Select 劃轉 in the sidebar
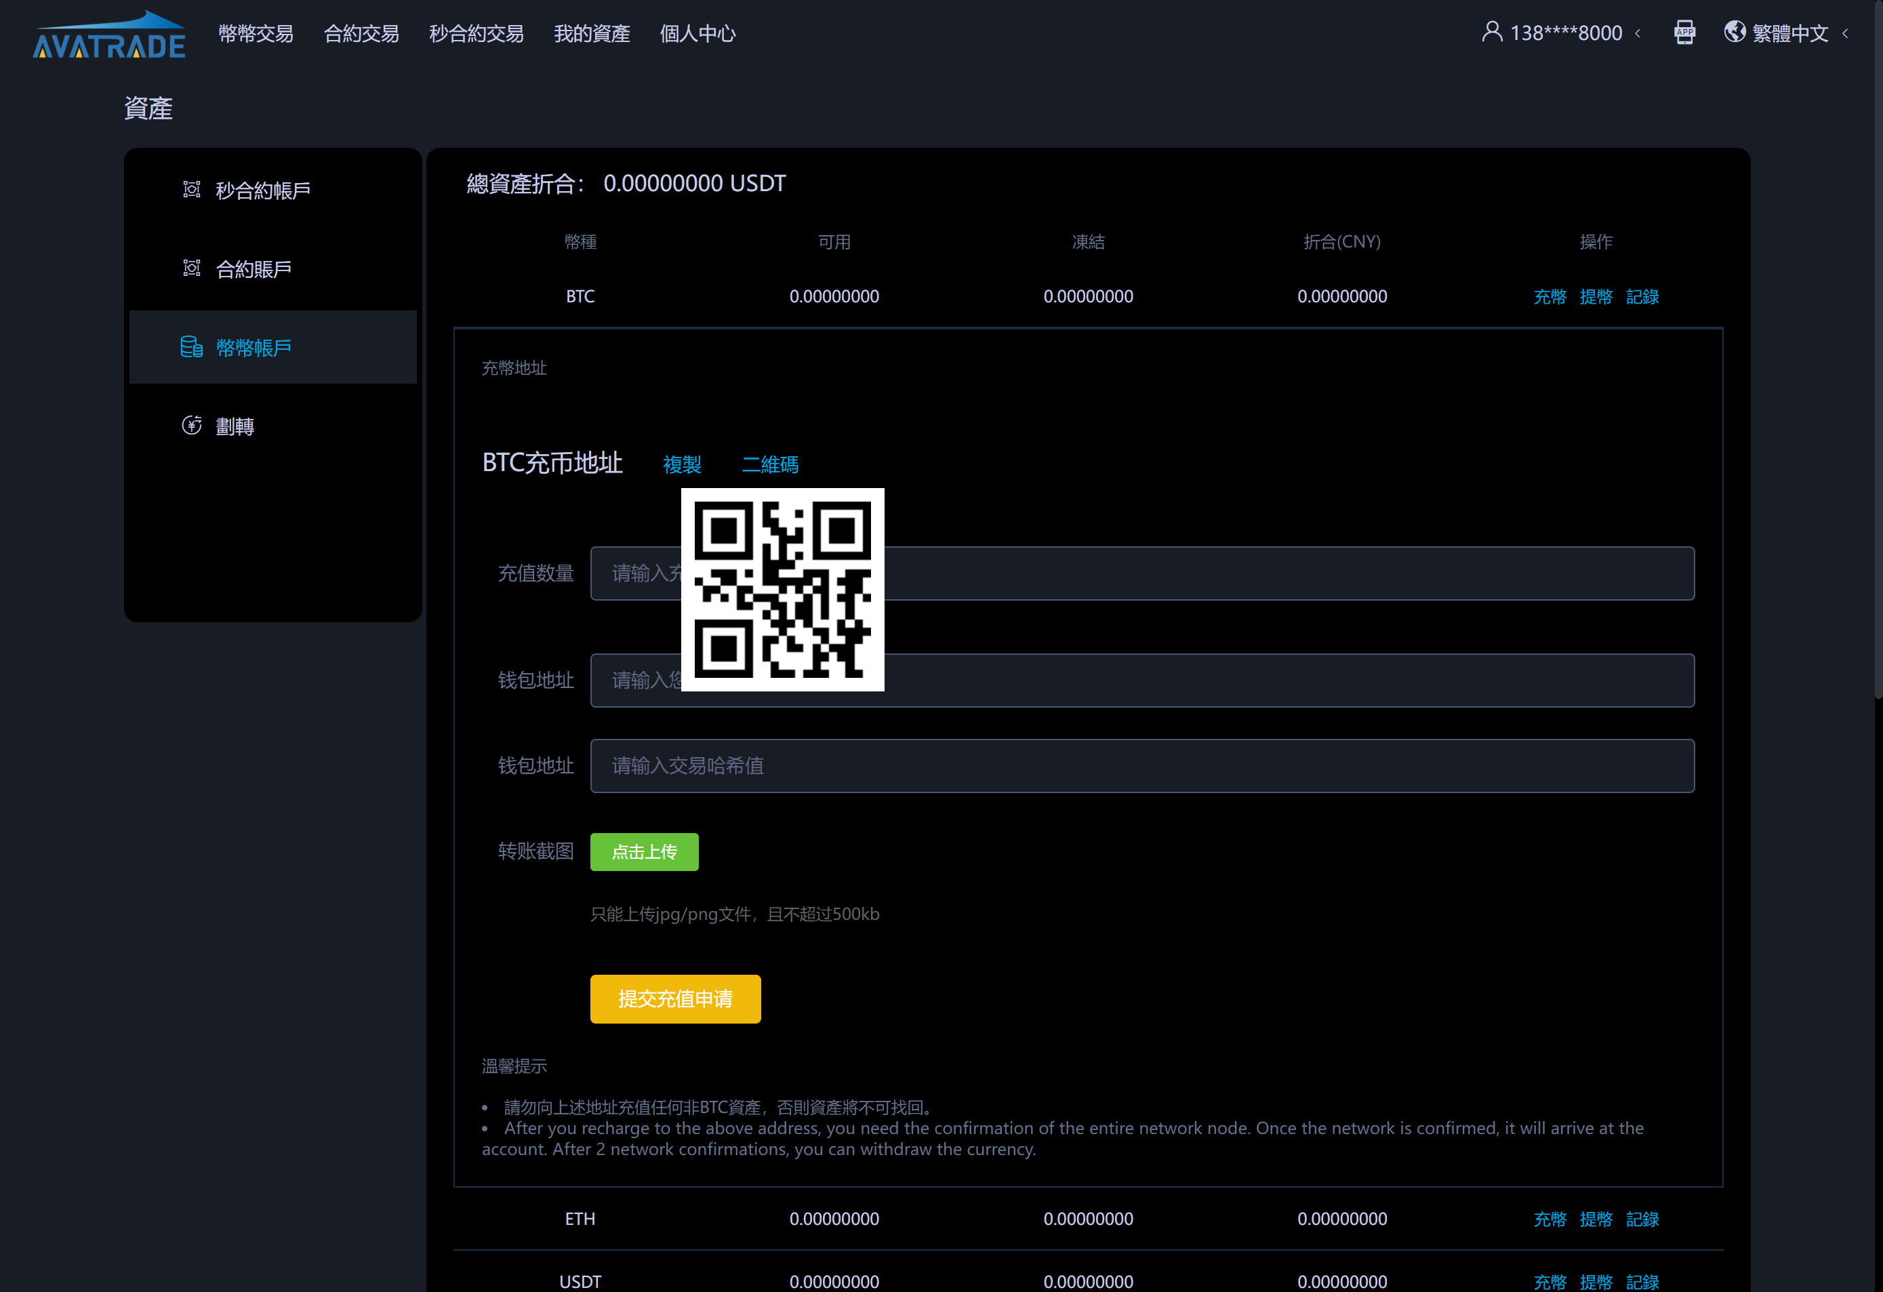The image size is (1883, 1292). tap(273, 425)
